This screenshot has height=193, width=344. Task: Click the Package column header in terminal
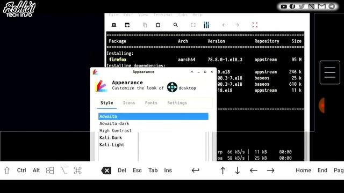click(x=117, y=41)
